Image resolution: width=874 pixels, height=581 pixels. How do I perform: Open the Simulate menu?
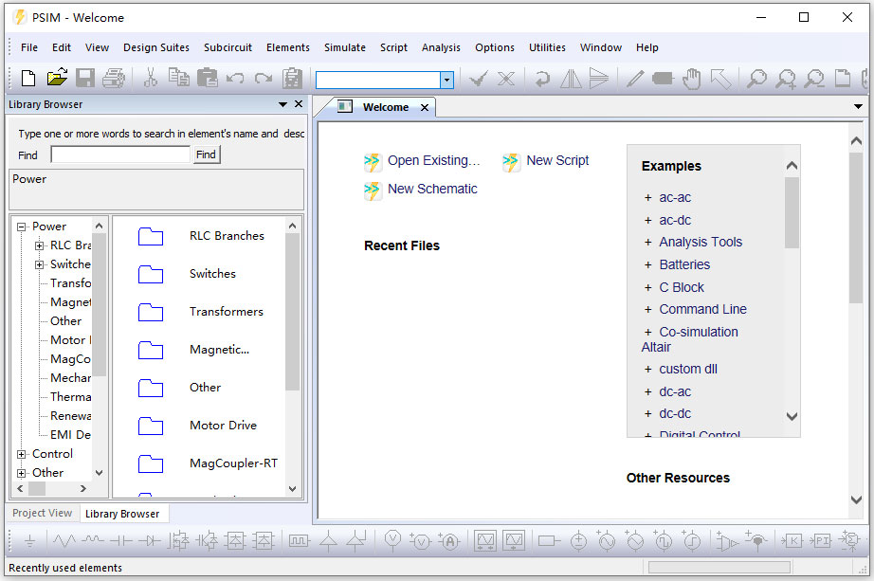tap(344, 47)
